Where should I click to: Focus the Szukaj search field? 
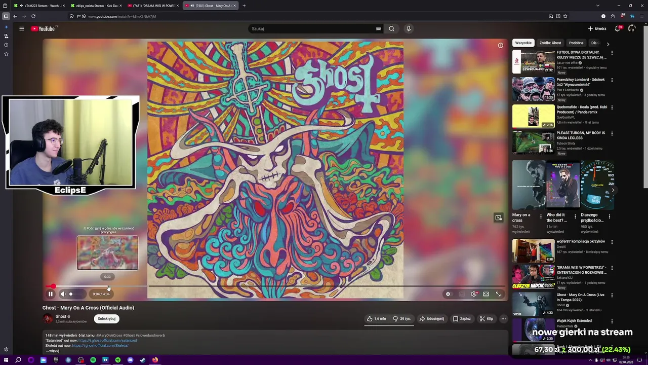(311, 29)
